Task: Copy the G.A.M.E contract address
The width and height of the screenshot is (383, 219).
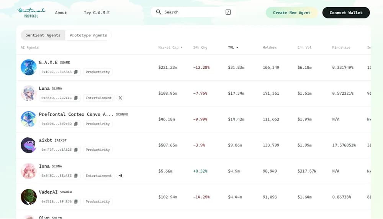Action: [76, 72]
